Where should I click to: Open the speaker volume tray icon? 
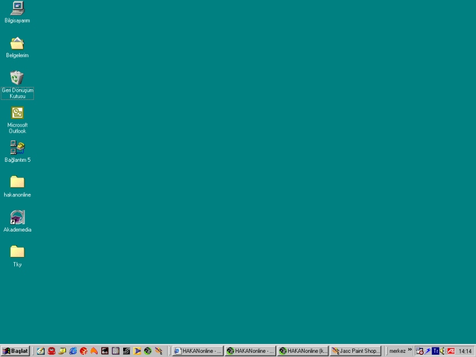pyautogui.click(x=443, y=351)
